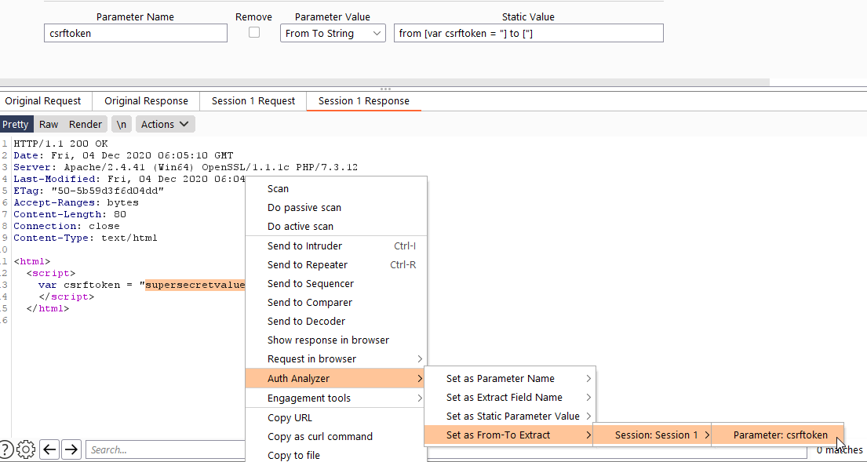This screenshot has height=462, width=867.
Task: Select highlighted supersecretvalue text
Action: pos(195,286)
